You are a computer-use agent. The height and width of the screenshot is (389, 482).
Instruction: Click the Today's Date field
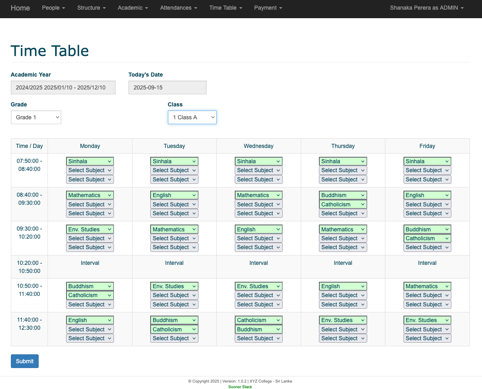pos(167,87)
